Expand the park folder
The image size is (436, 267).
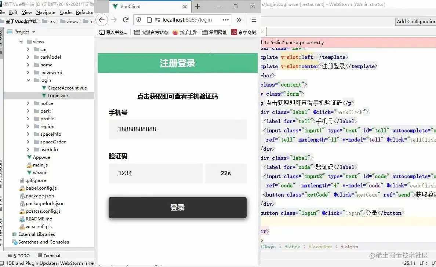click(28, 111)
